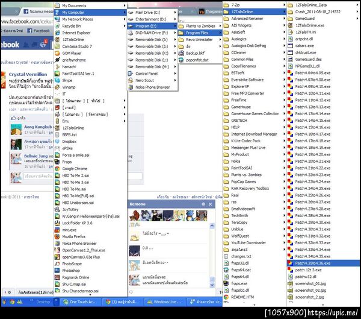Expand Removable Disk (I:) submenu
Viewport: 361px width, 319px height.
[175, 40]
